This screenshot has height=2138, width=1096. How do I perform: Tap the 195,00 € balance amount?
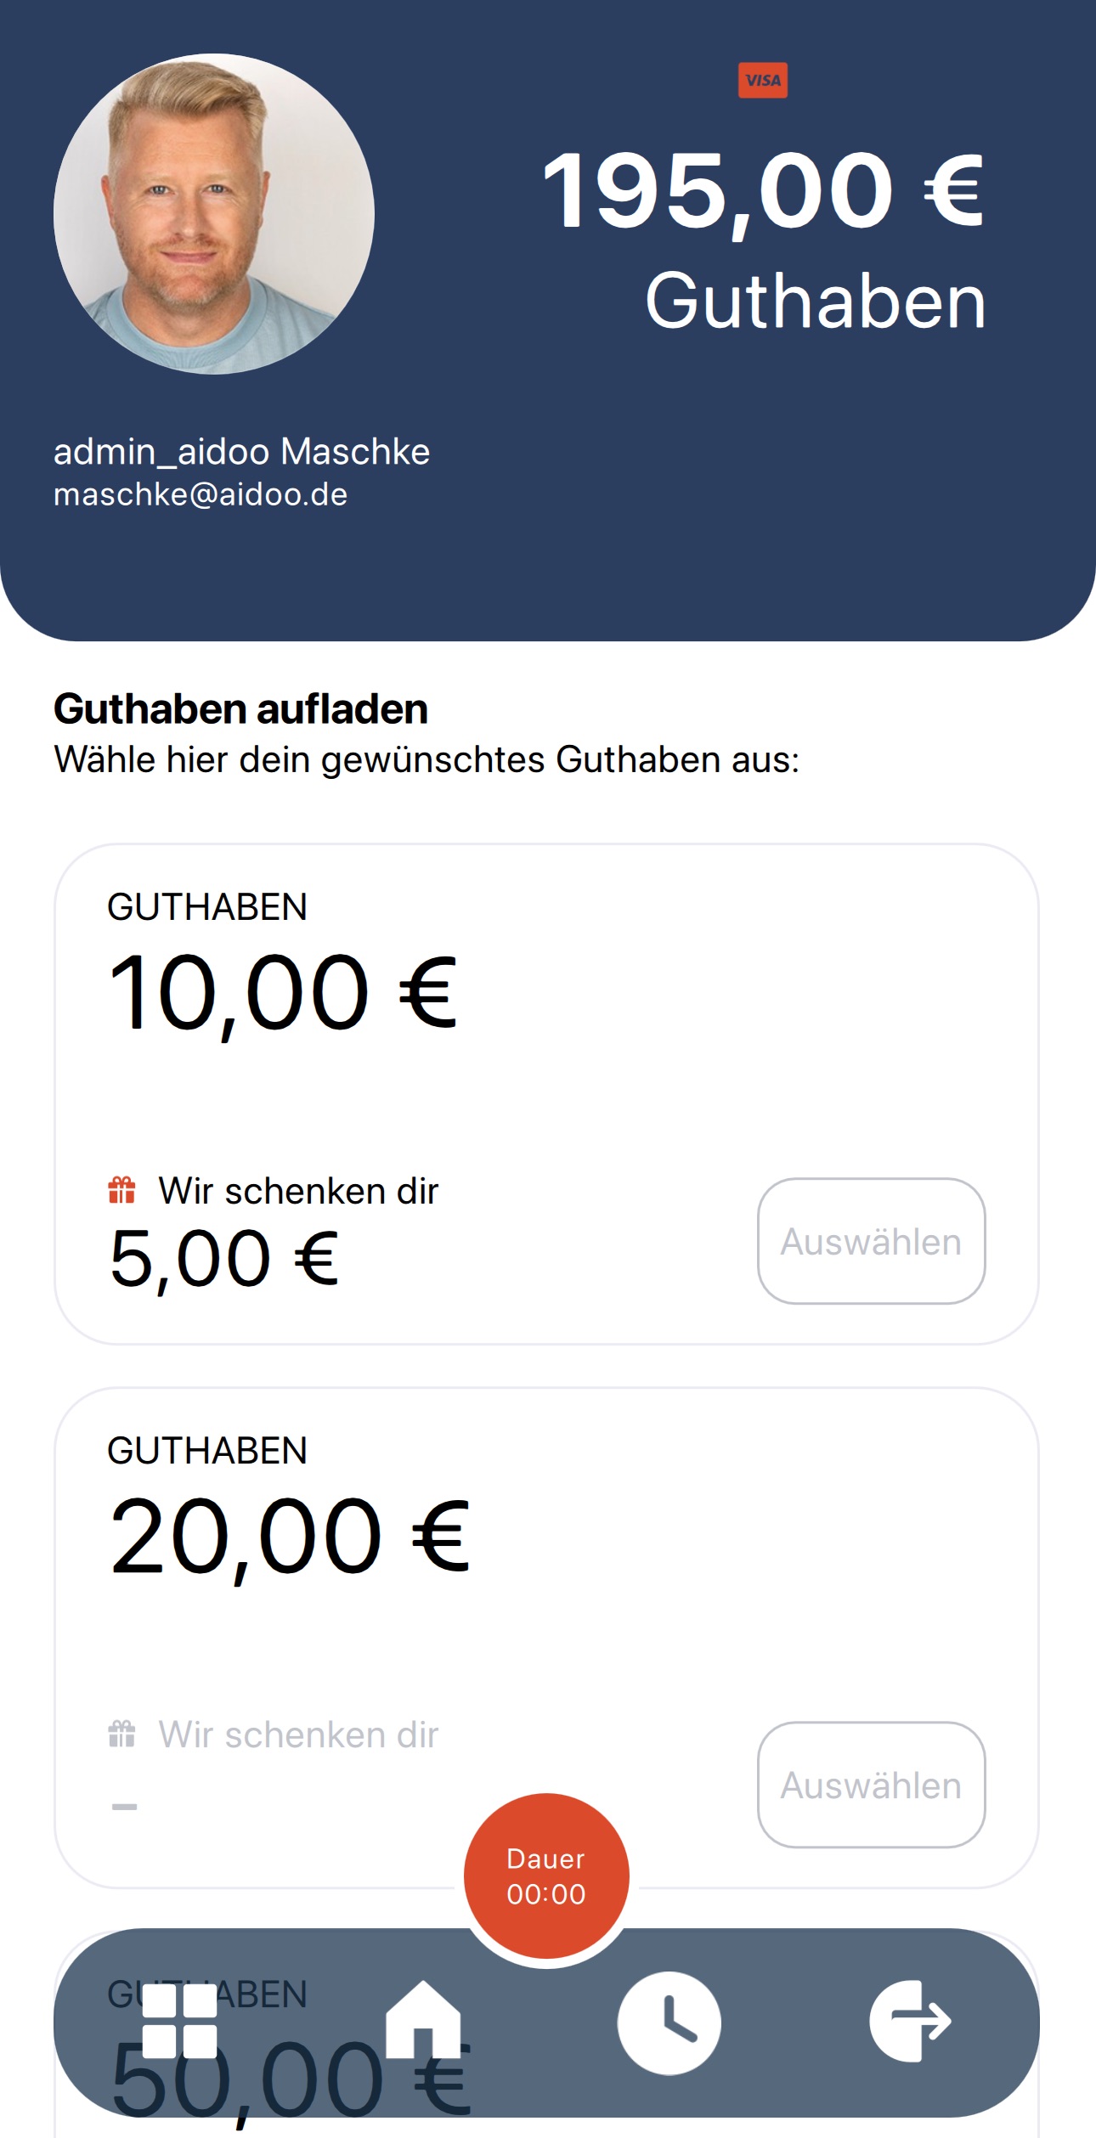point(762,191)
